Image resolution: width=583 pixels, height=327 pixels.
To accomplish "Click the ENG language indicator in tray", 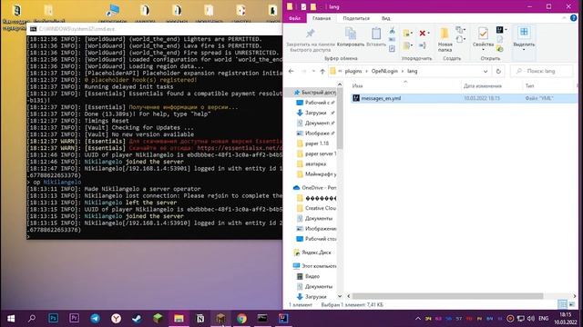I will (x=544, y=319).
